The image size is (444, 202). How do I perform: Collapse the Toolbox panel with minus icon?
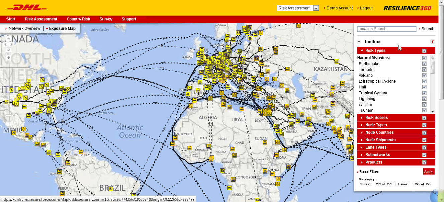[359, 42]
